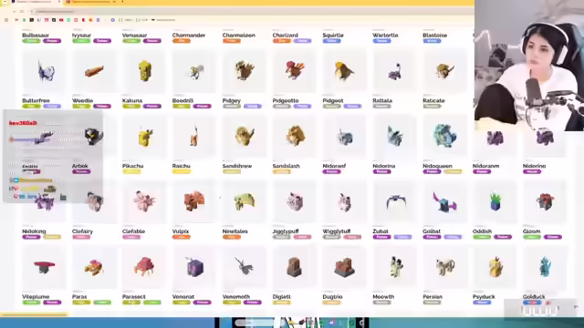
Task: Click the yellow type badge under Raichu
Action: 182,171
